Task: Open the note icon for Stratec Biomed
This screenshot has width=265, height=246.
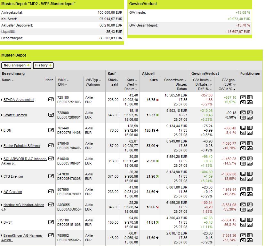Action: click(x=51, y=115)
